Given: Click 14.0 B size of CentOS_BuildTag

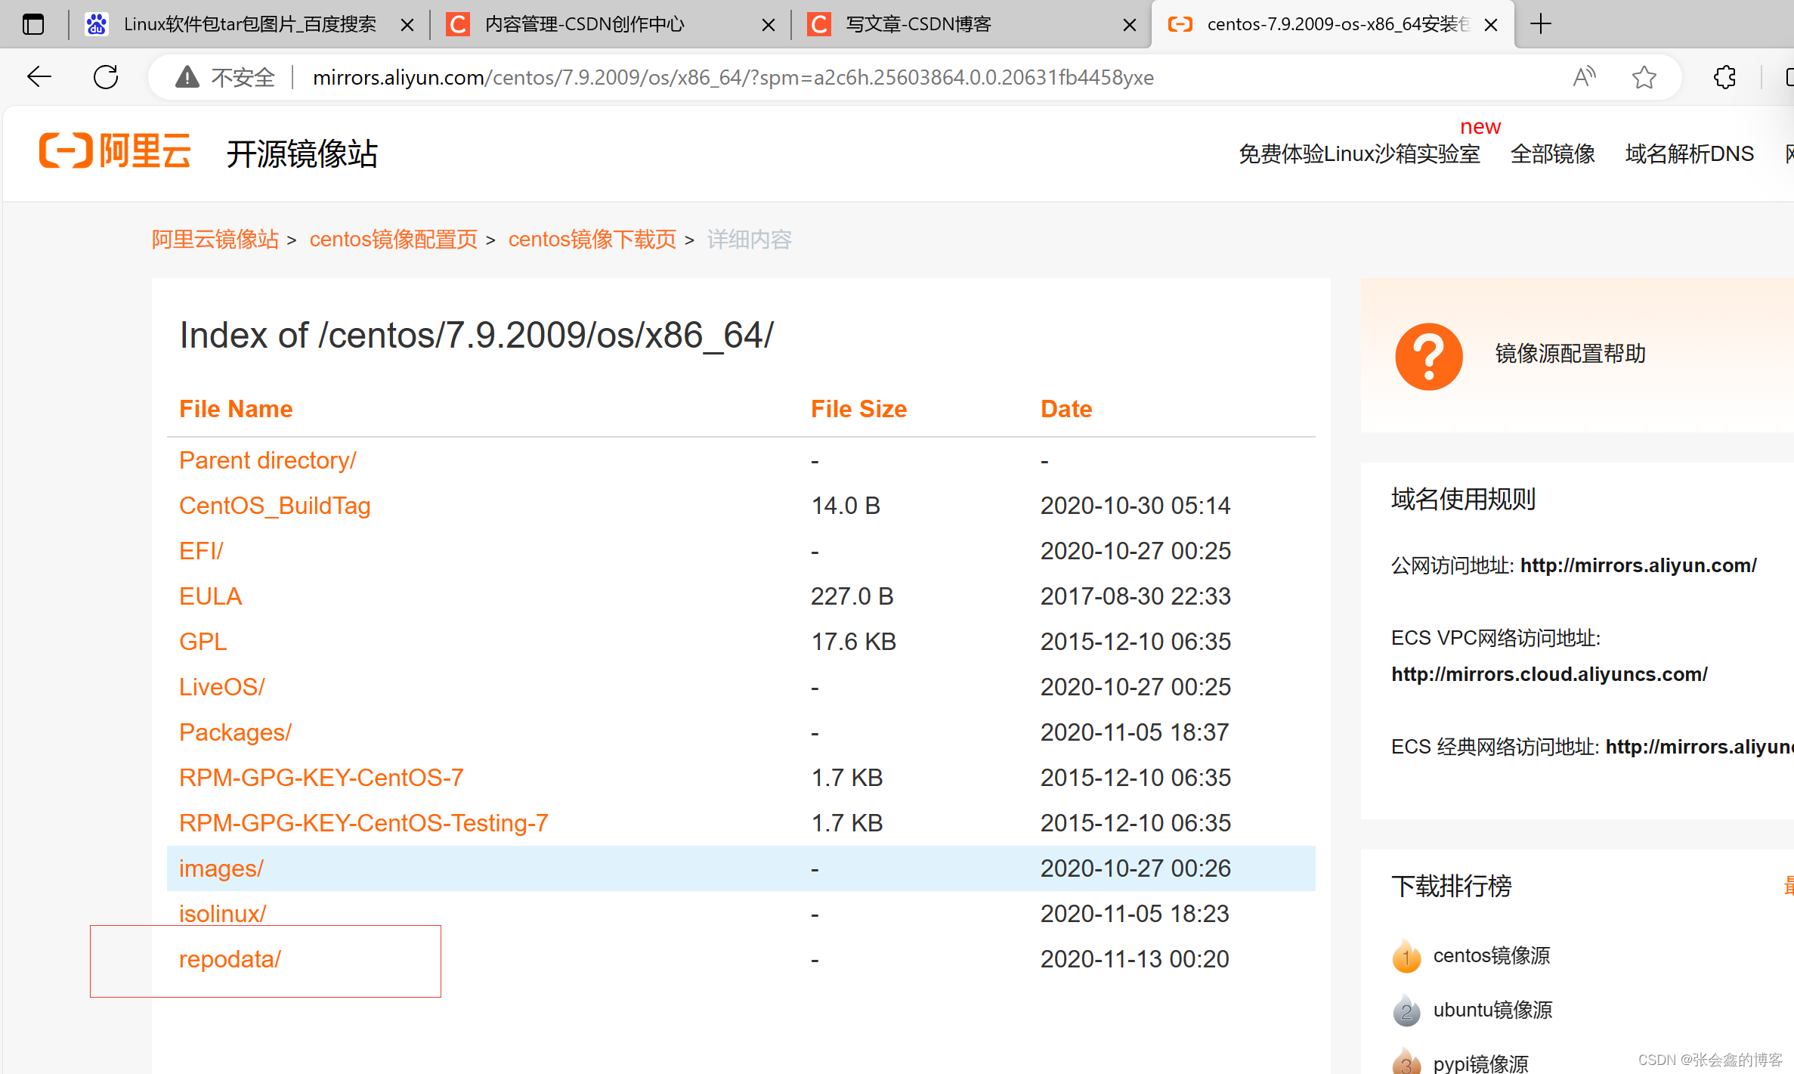Looking at the screenshot, I should coord(846,506).
